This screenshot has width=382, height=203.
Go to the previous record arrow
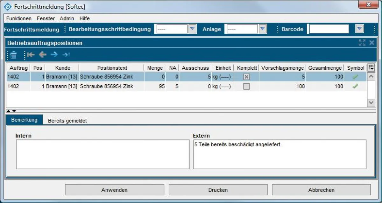pyautogui.click(x=43, y=54)
